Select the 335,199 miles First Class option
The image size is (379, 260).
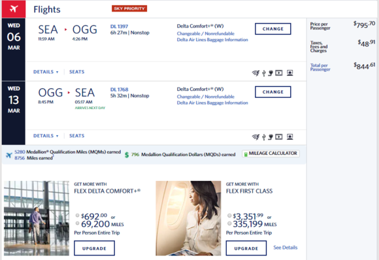pos(229,223)
